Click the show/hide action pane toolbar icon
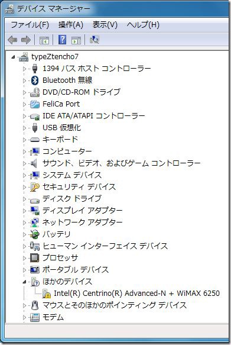Image resolution: width=231 pixels, height=345 pixels. pos(76,40)
